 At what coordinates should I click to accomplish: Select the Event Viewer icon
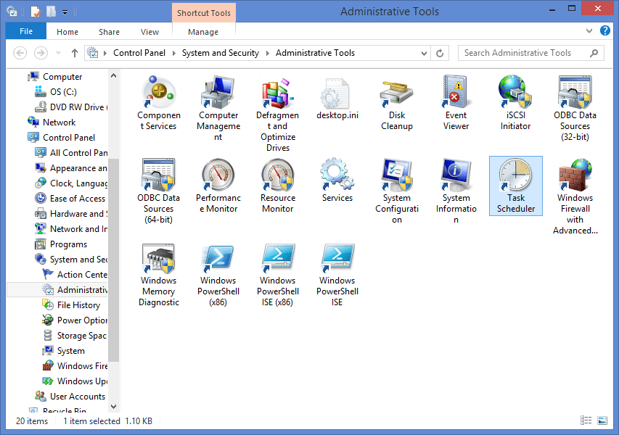pyautogui.click(x=456, y=104)
